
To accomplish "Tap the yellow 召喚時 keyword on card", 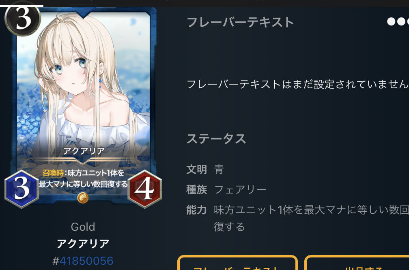I will tap(53, 173).
